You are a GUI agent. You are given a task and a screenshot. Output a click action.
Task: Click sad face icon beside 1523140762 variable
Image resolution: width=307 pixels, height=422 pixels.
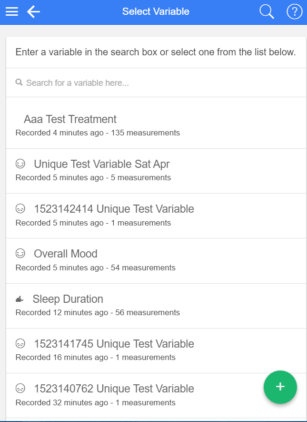tap(20, 389)
